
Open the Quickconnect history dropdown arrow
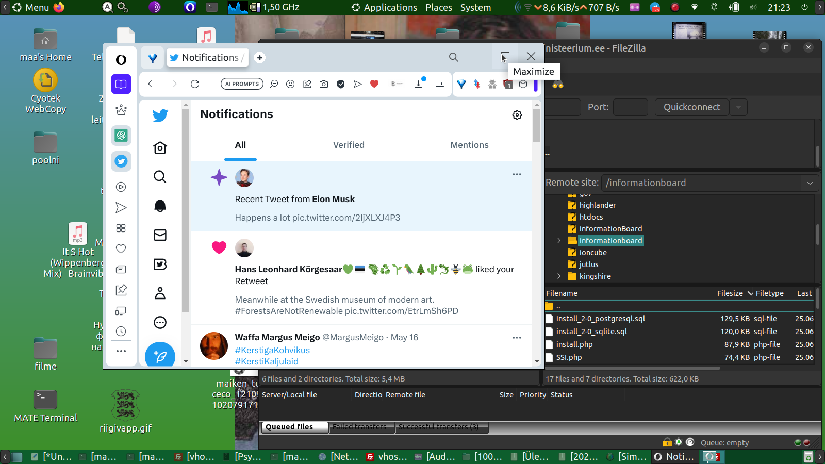click(x=738, y=107)
